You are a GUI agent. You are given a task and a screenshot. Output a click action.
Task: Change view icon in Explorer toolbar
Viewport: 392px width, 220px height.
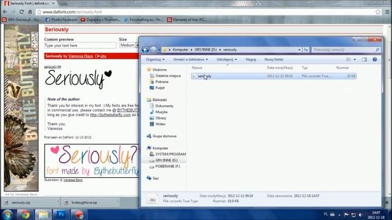click(x=349, y=59)
